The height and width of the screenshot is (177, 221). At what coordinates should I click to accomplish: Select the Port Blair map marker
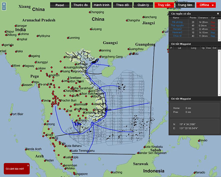(x=11, y=114)
